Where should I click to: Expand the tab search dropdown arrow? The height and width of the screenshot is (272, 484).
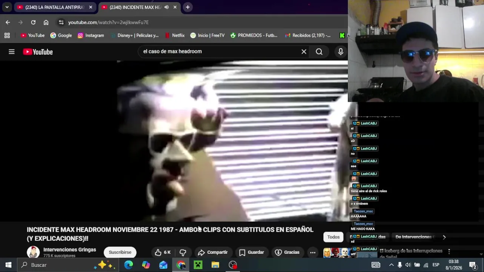pos(7,7)
